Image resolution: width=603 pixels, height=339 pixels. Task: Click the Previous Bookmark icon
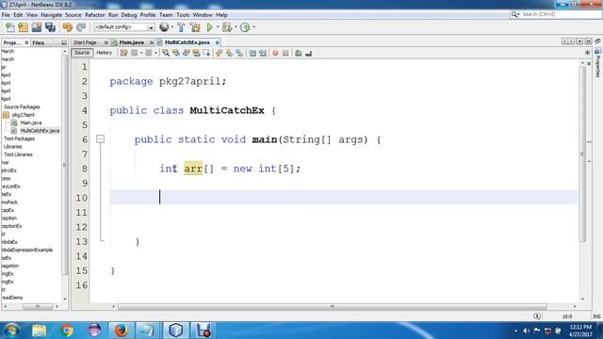coord(220,53)
